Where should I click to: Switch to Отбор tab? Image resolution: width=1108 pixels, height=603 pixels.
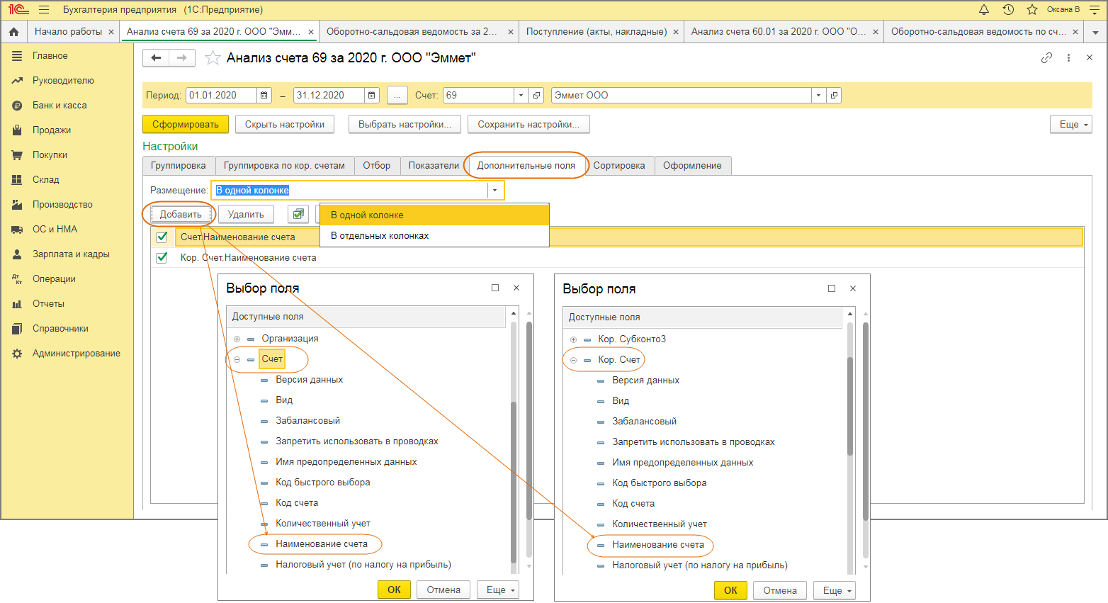tap(377, 166)
